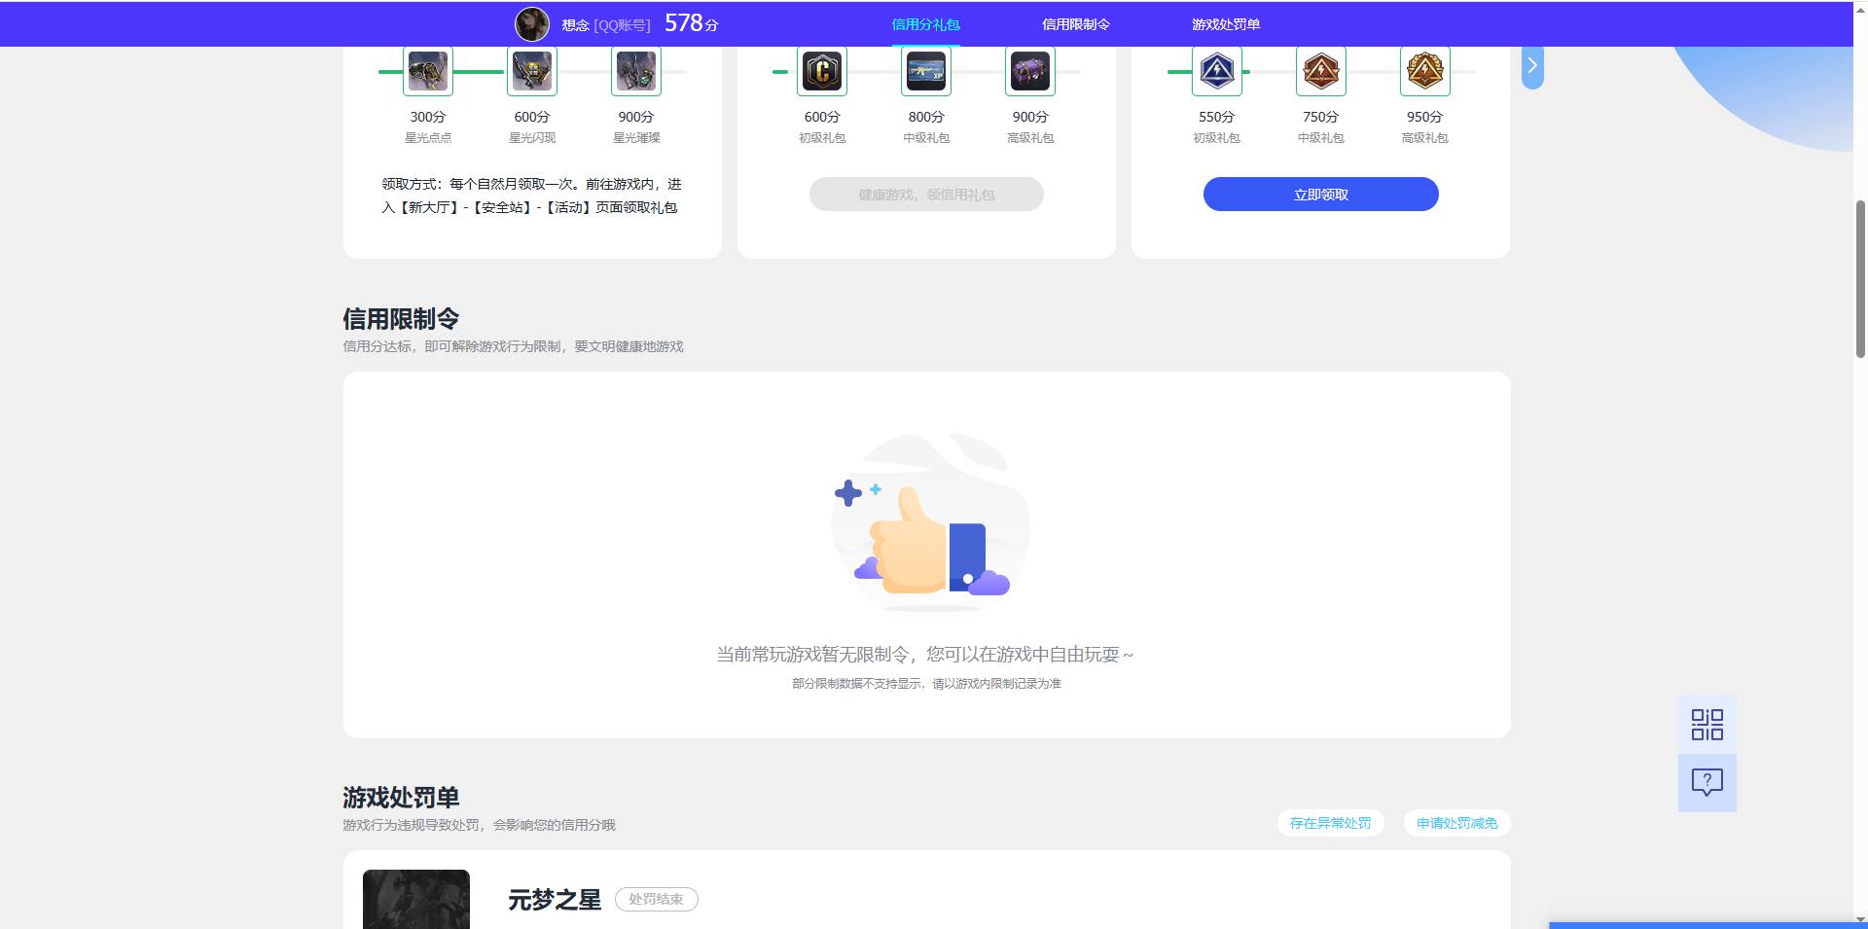The image size is (1868, 929).
Task: Select the 950分 高级礼包 gold badge icon
Action: 1425,71
